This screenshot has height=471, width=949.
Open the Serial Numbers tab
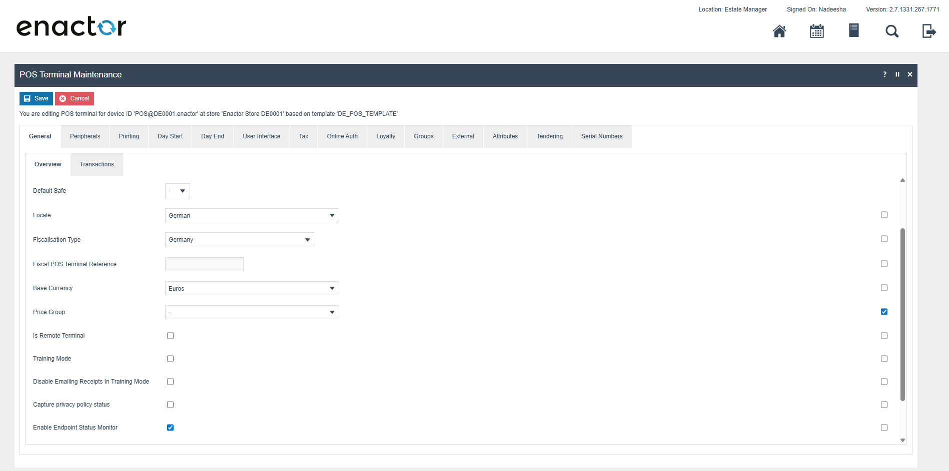pyautogui.click(x=602, y=136)
